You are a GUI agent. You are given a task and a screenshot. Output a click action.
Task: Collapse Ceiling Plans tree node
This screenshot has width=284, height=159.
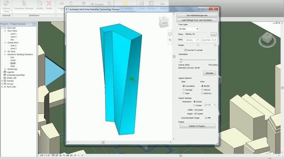[5, 42]
